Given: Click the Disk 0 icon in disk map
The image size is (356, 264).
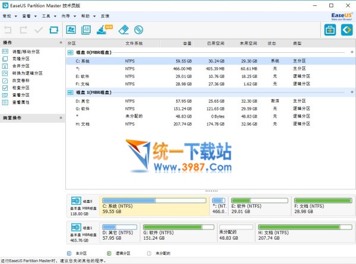Looking at the screenshot, I should (x=76, y=201).
